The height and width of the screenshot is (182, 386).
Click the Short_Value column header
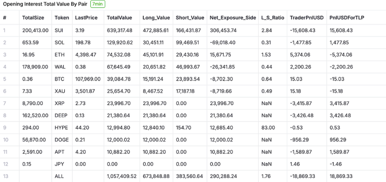(x=190, y=18)
